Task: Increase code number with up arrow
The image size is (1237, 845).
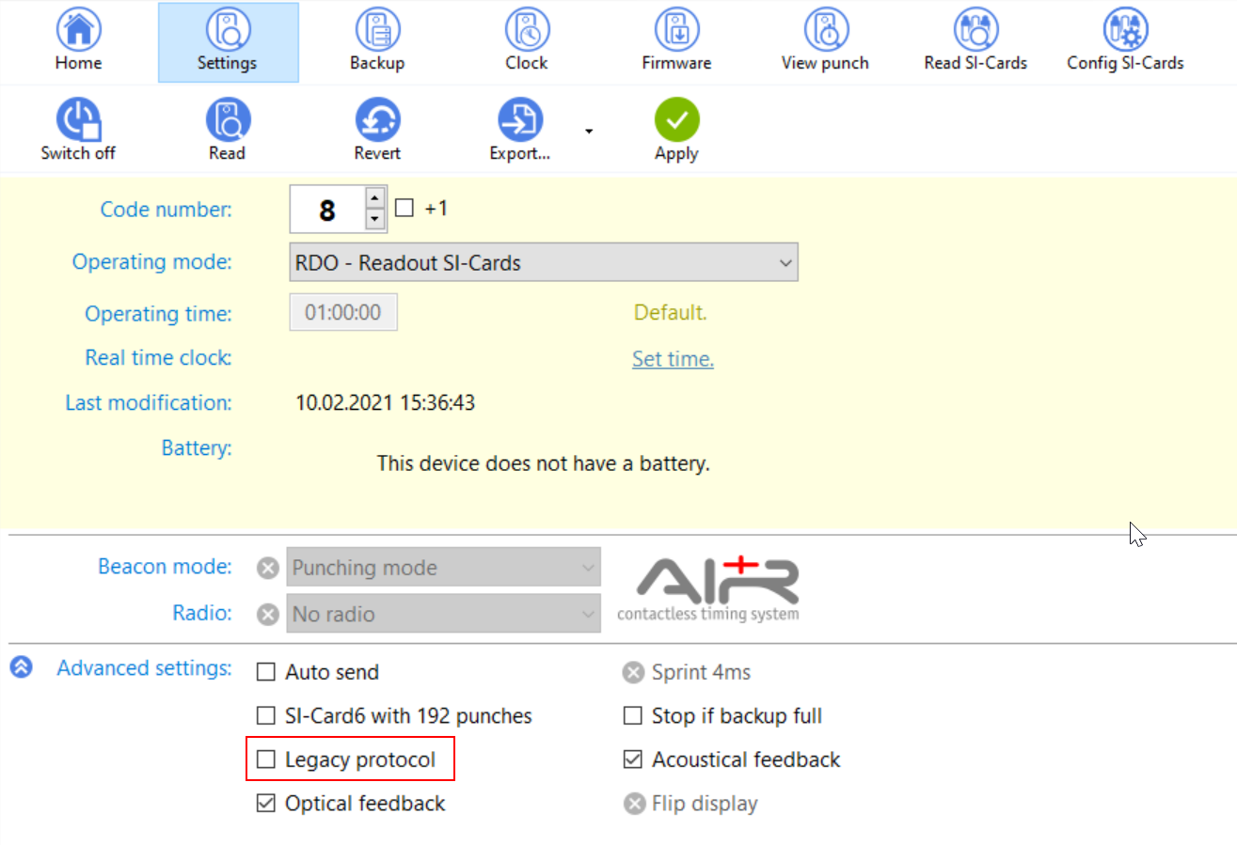Action: tap(375, 198)
